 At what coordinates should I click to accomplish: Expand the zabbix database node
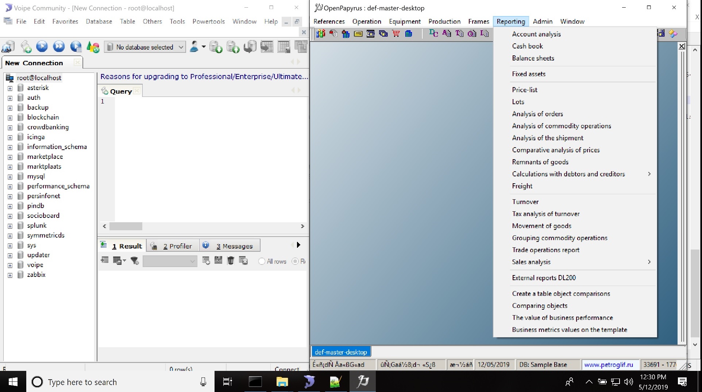pyautogui.click(x=10, y=275)
